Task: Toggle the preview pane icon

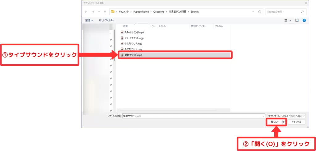Action: [x=297, y=20]
